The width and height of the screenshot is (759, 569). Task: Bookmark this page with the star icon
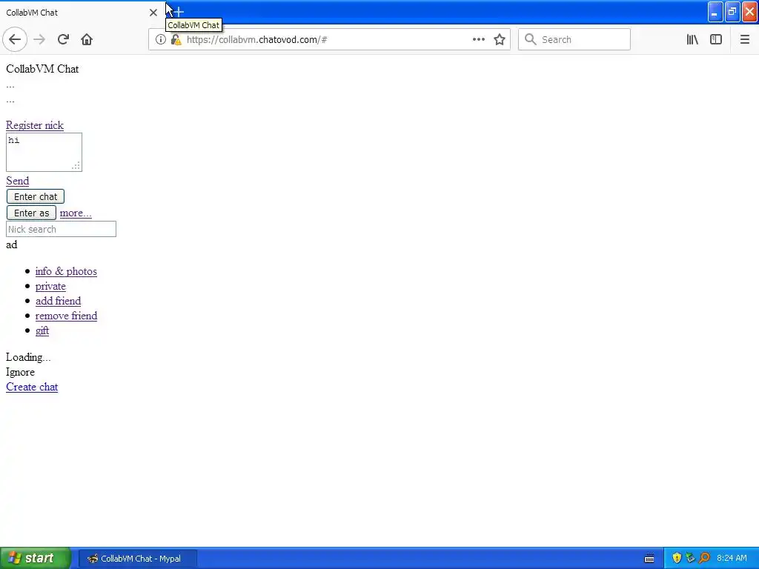[x=500, y=40]
